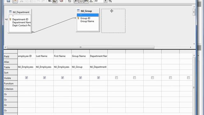
Task: Click the table pane horizontal scrollbar thumb
Action: click(x=81, y=47)
